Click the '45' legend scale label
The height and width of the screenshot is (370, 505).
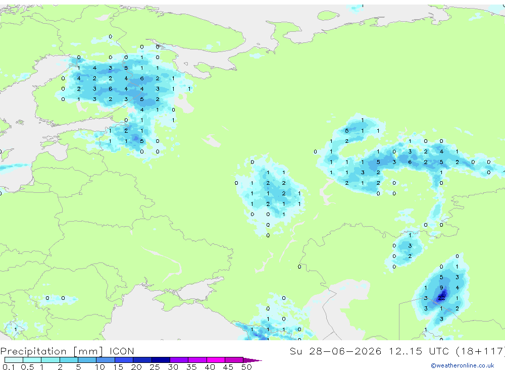228,367
